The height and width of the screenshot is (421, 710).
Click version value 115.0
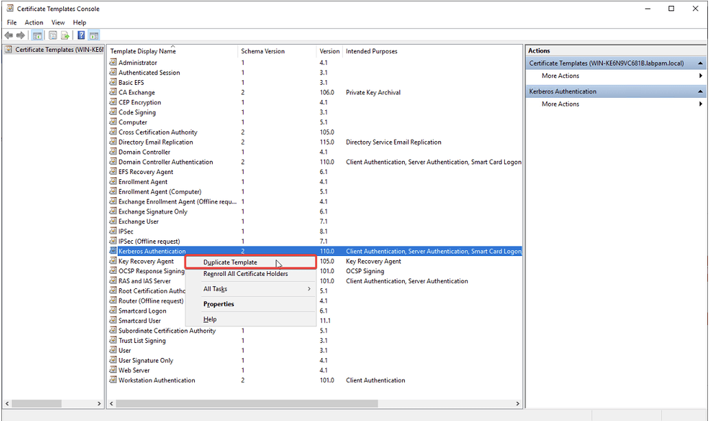327,142
